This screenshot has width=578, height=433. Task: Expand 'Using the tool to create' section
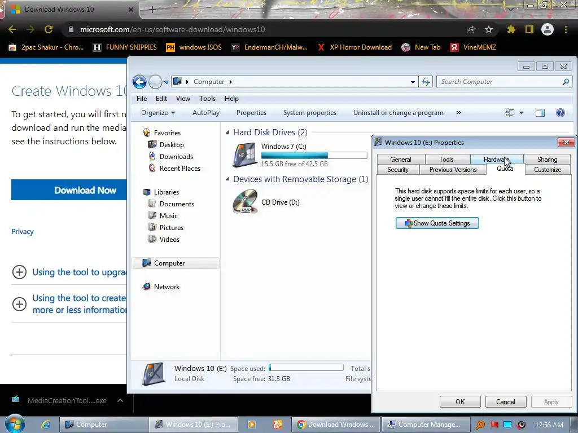[19, 304]
